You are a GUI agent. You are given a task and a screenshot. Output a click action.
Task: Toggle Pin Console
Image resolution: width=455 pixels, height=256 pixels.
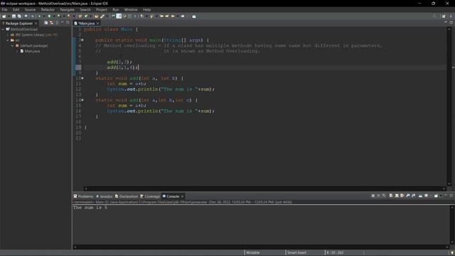point(420,196)
